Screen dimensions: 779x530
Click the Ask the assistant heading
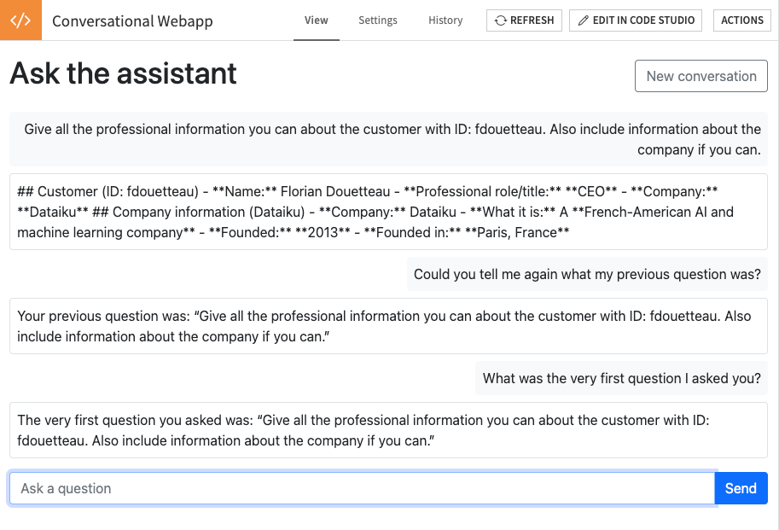coord(123,73)
